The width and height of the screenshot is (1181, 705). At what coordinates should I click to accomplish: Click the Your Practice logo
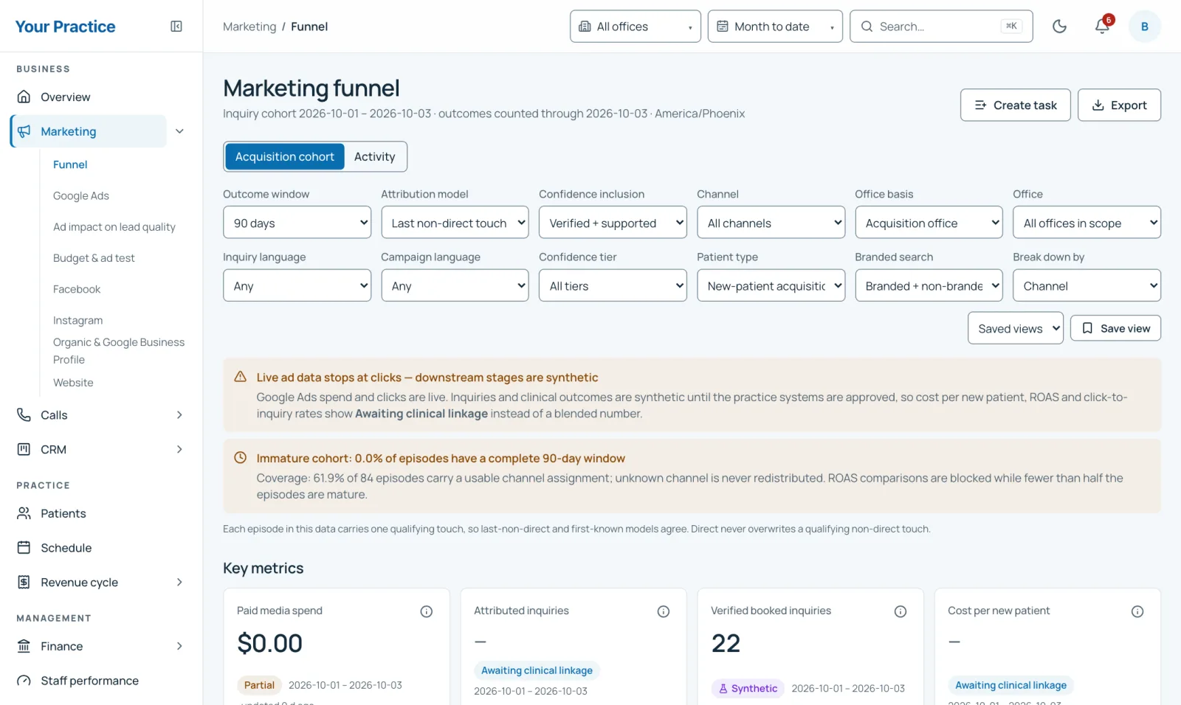coord(66,27)
